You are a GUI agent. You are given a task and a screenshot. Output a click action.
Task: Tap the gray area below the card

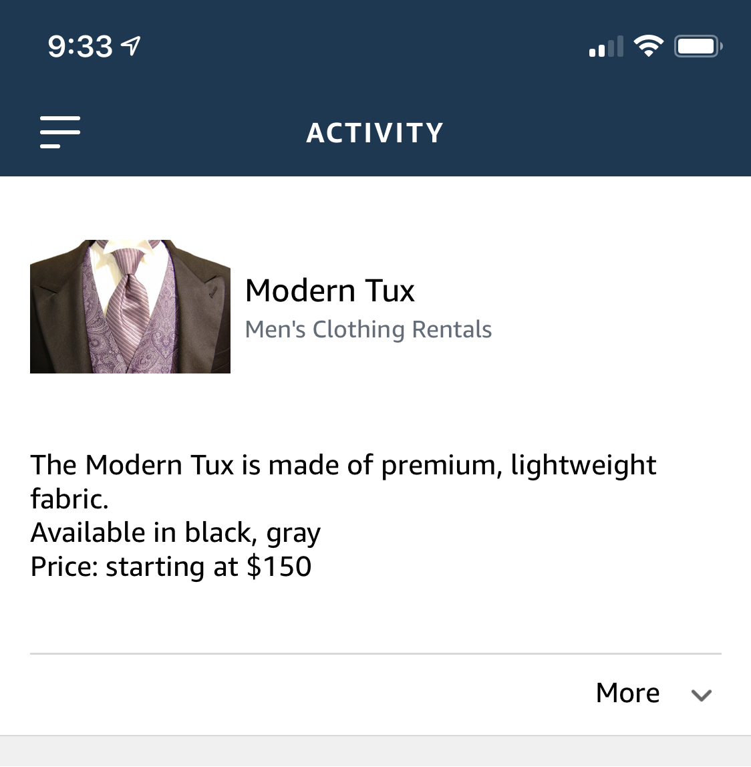[375, 752]
